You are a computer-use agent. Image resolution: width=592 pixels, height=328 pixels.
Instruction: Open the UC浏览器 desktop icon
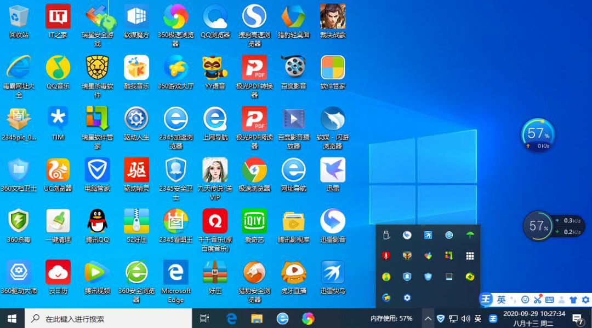tap(58, 170)
